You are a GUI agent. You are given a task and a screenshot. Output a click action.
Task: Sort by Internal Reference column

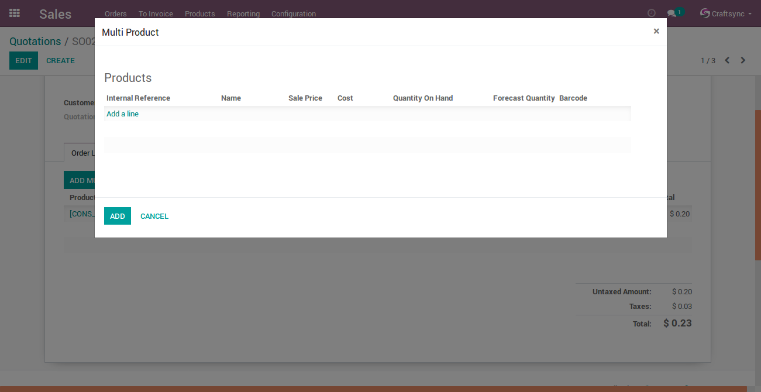coord(139,98)
